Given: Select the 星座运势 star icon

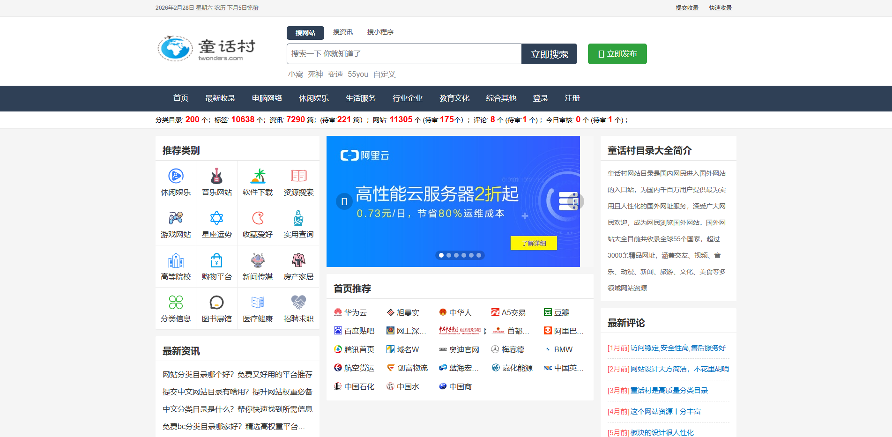Looking at the screenshot, I should pos(216,217).
